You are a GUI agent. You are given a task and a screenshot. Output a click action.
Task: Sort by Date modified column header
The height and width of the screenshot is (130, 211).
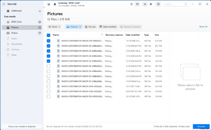(133, 35)
